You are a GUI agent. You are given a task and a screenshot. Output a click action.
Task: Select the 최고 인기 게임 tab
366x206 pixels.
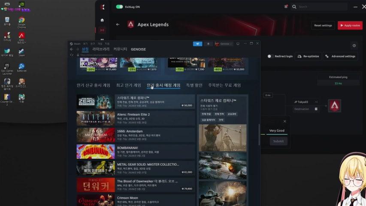click(x=129, y=85)
